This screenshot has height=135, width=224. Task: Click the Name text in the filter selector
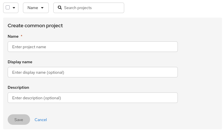click(x=33, y=8)
